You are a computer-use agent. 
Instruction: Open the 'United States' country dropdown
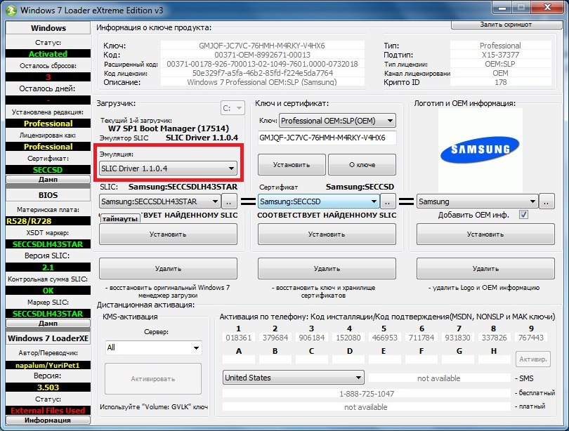(293, 378)
